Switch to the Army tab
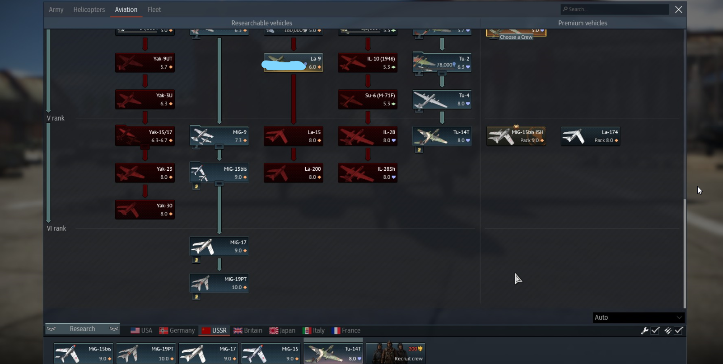723x364 pixels. tap(56, 9)
